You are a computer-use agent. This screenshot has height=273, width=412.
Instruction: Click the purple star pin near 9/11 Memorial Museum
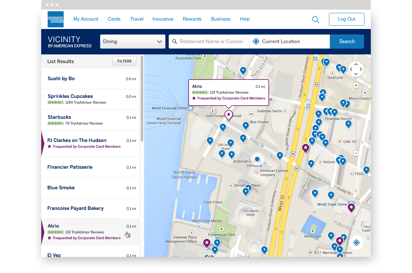click(x=340, y=241)
